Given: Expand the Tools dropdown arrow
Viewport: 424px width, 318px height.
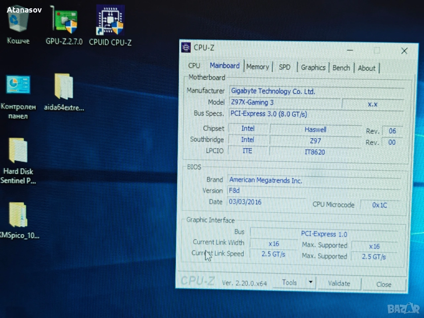Looking at the screenshot, I should click(311, 282).
